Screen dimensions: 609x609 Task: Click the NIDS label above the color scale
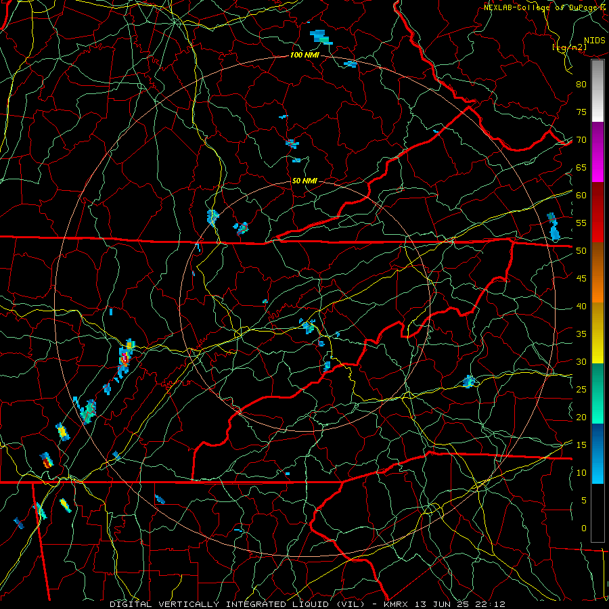click(x=594, y=41)
